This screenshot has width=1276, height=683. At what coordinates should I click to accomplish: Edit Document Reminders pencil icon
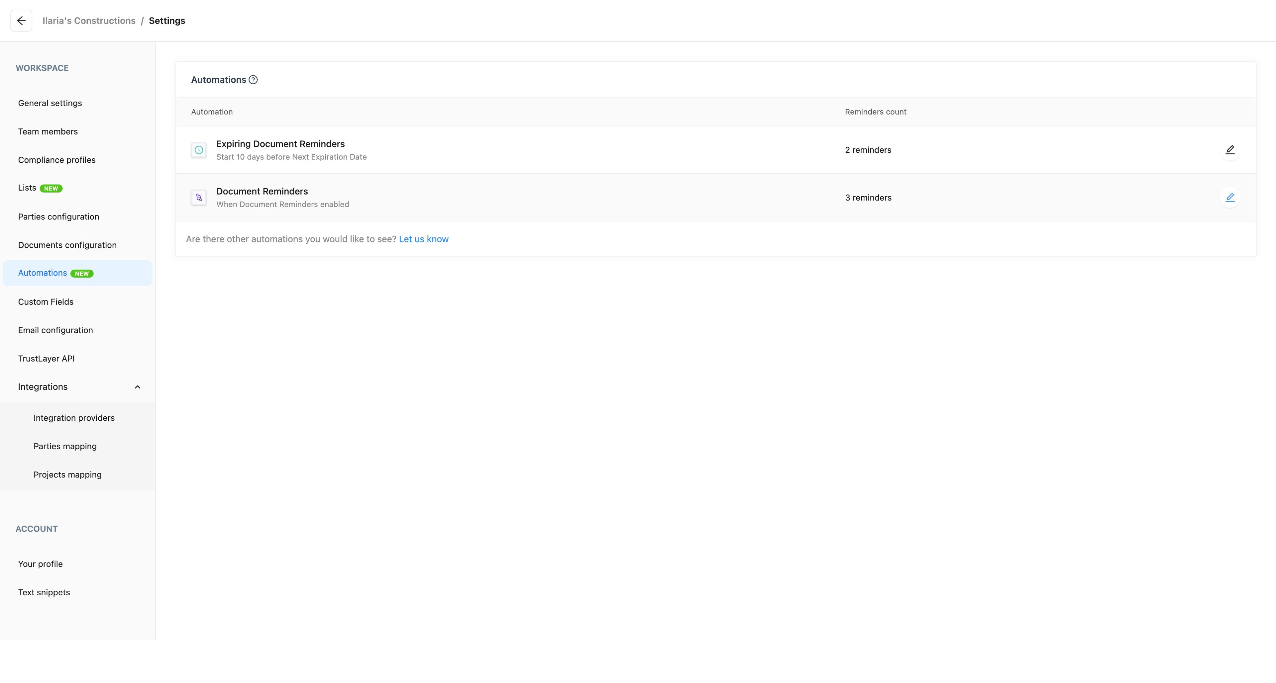[x=1229, y=198]
